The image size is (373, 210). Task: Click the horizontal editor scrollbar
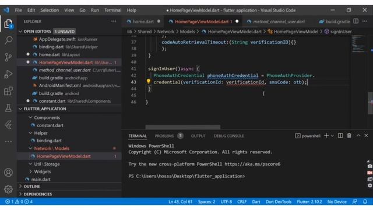(182, 127)
